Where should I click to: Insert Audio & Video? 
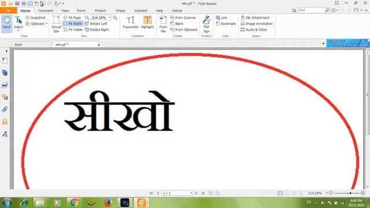coord(254,29)
